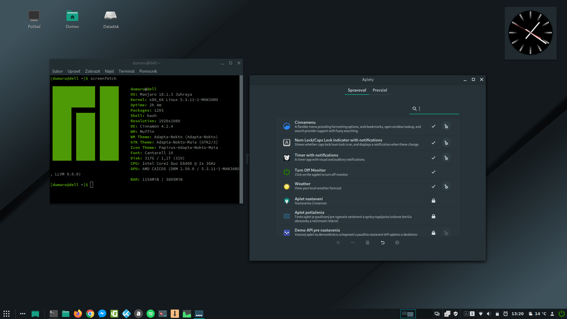Launch Spotify from the panel

(151, 314)
